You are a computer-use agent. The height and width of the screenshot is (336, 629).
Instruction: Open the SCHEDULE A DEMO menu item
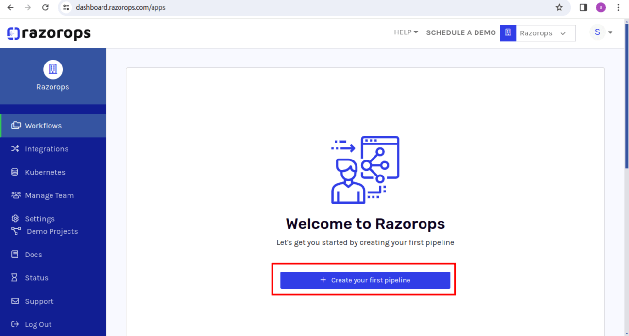click(x=460, y=32)
